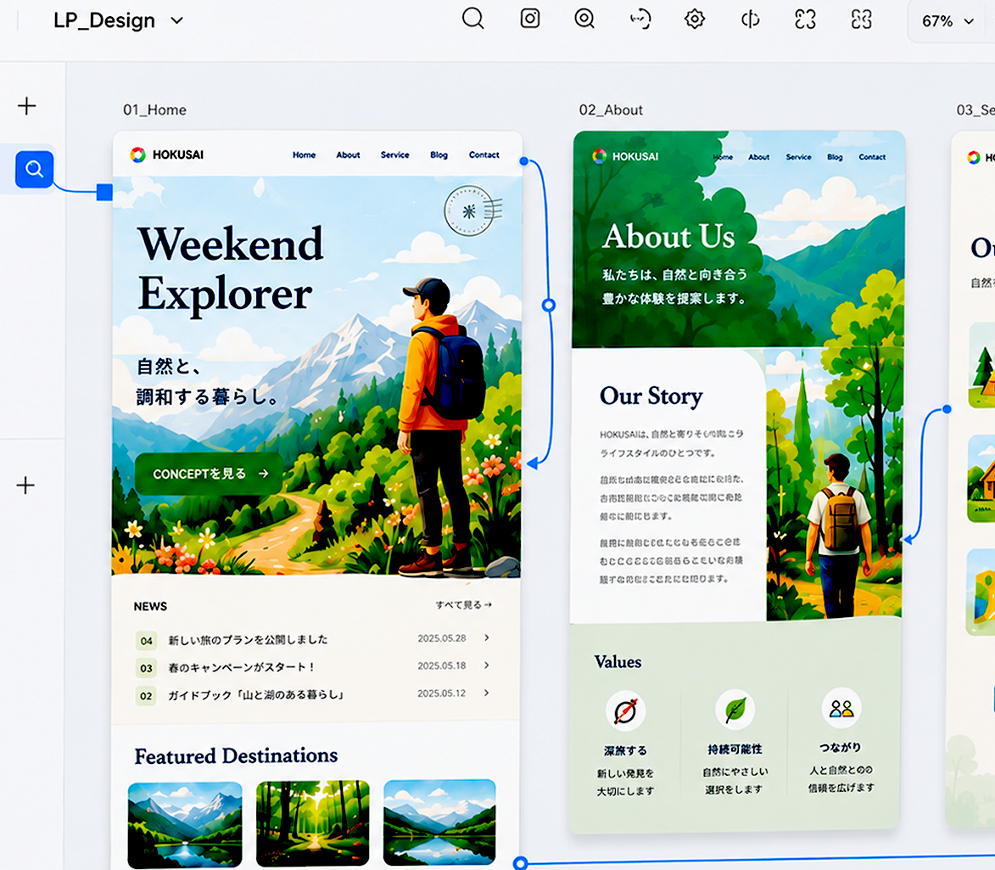
Task: Select the blue search tool in sidebar
Action: (34, 169)
